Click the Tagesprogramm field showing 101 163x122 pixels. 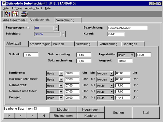tap(44, 28)
